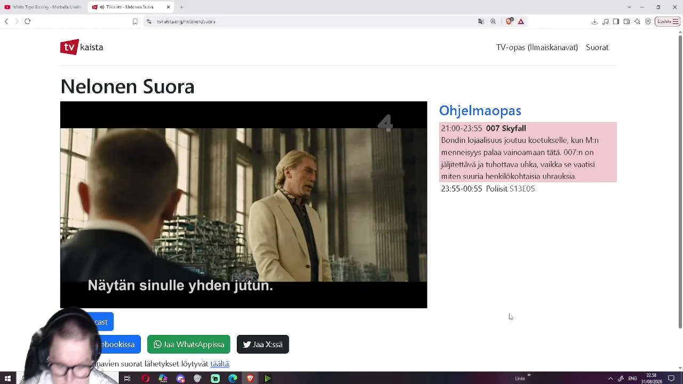Viewport: 683px width, 384px height.
Task: Click the cast button below the video
Action: 101,322
